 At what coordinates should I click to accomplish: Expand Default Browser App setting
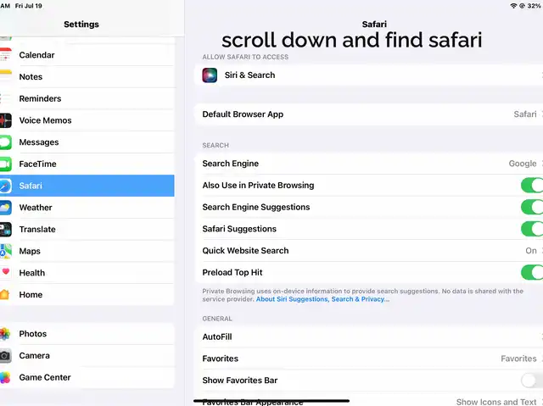tap(370, 114)
